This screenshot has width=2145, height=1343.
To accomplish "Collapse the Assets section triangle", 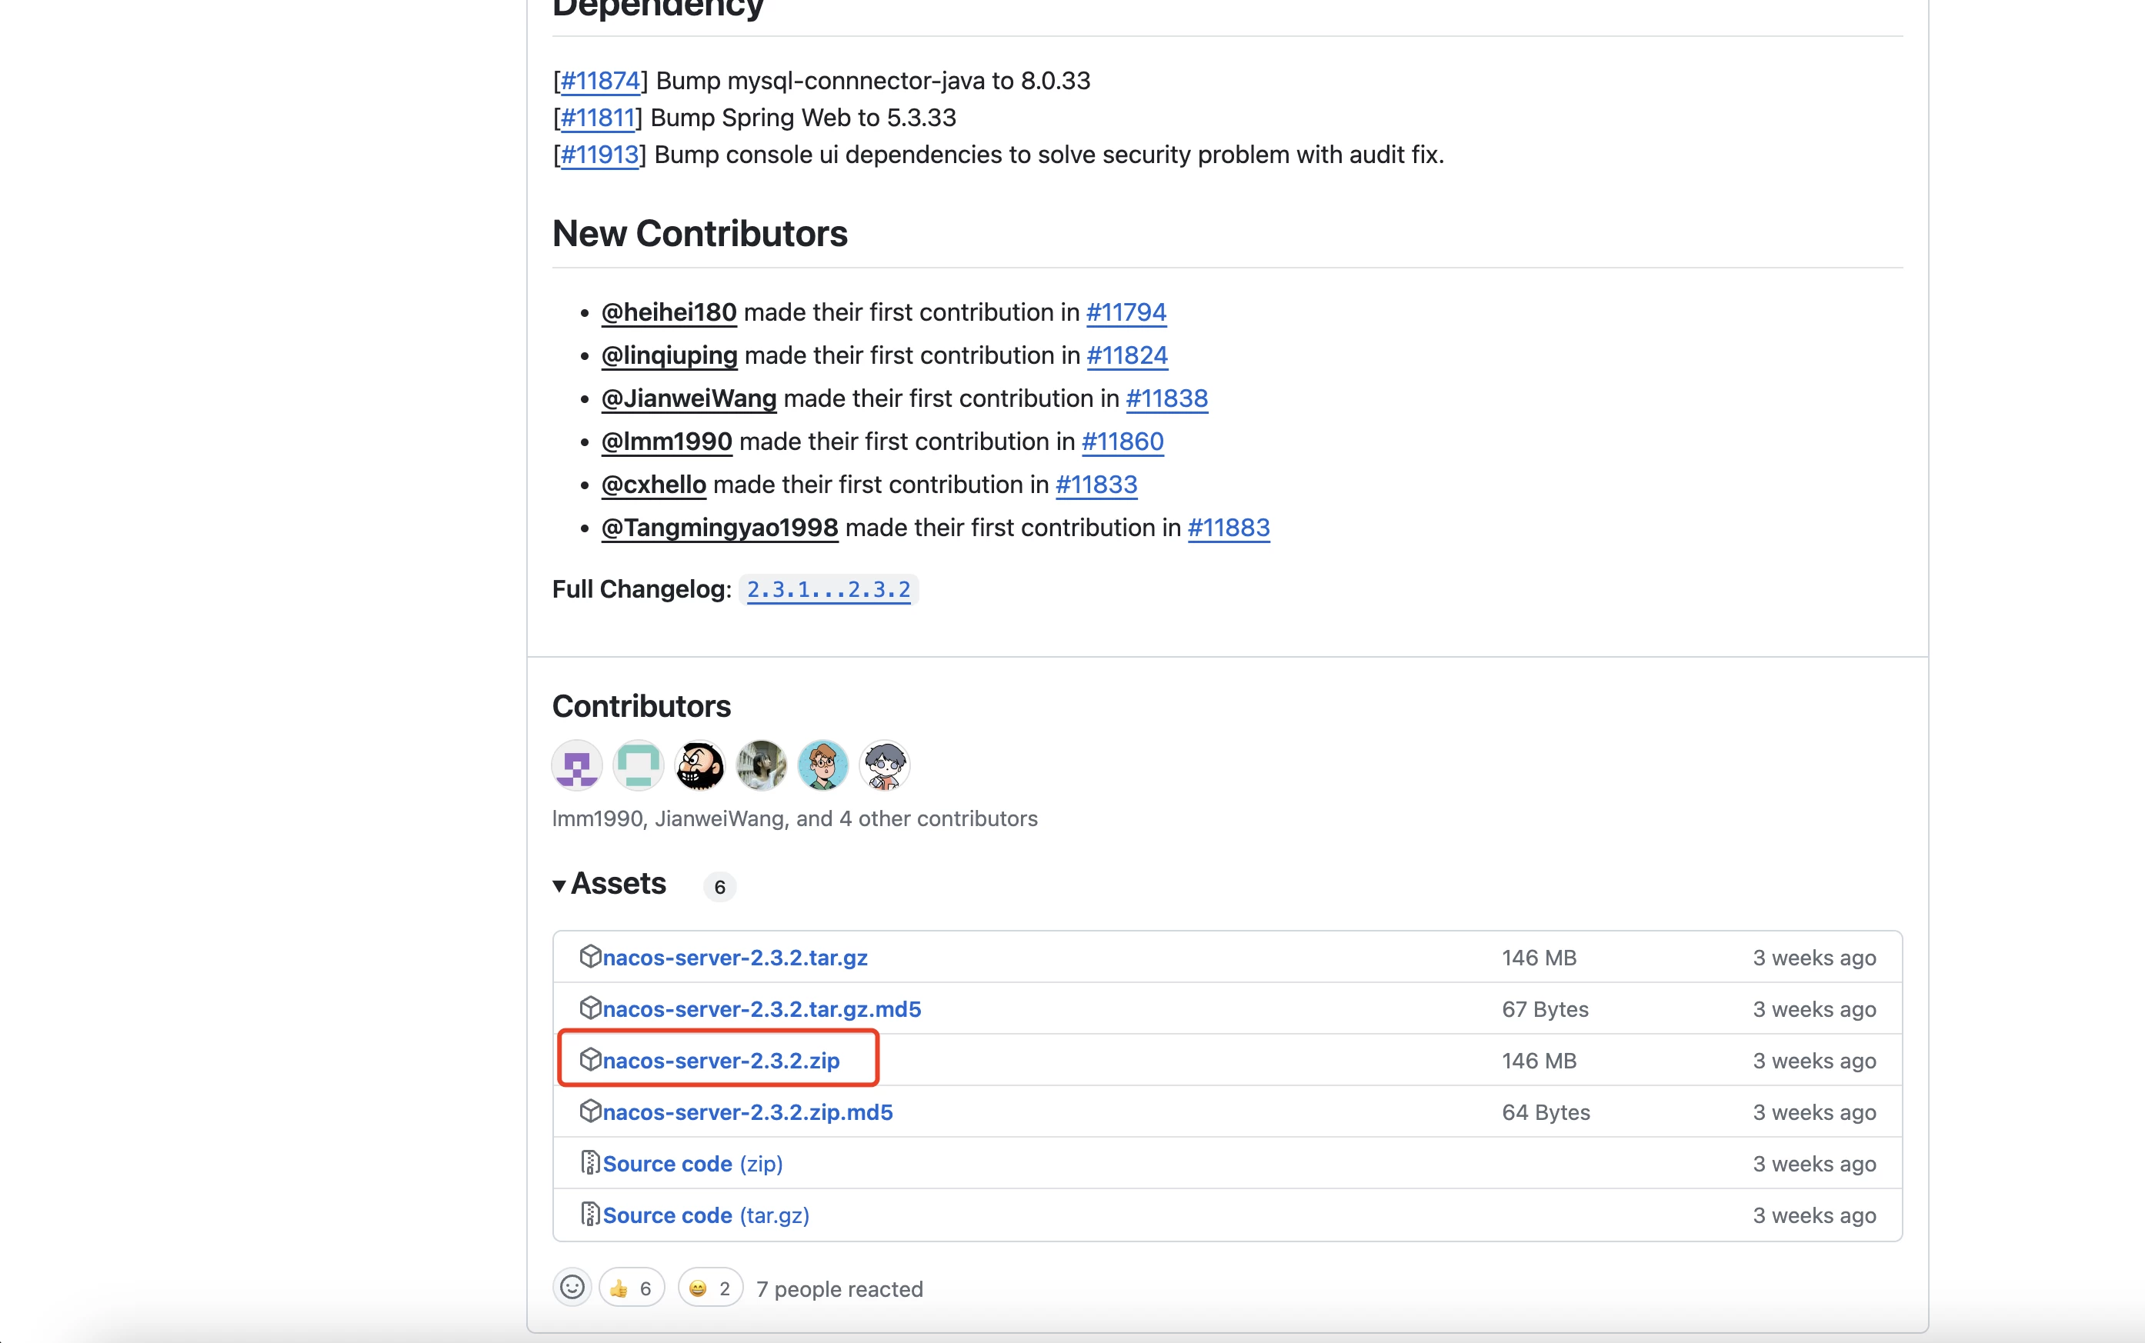I will pos(559,885).
